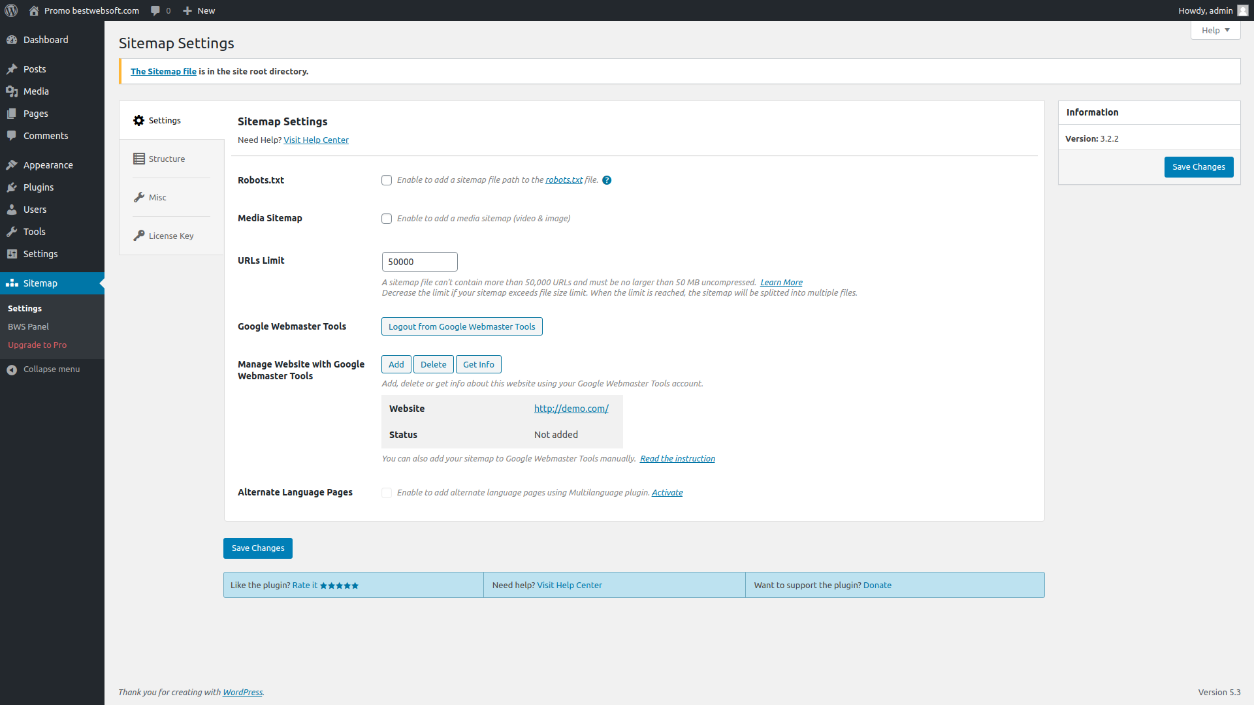Open the comments bubble icon in the admin bar
The height and width of the screenshot is (705, 1254).
tap(155, 10)
